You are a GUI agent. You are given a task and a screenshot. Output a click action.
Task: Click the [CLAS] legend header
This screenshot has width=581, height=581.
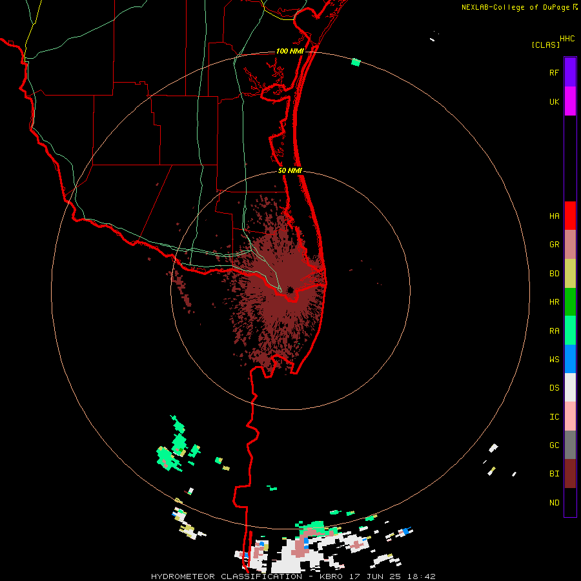click(x=545, y=45)
